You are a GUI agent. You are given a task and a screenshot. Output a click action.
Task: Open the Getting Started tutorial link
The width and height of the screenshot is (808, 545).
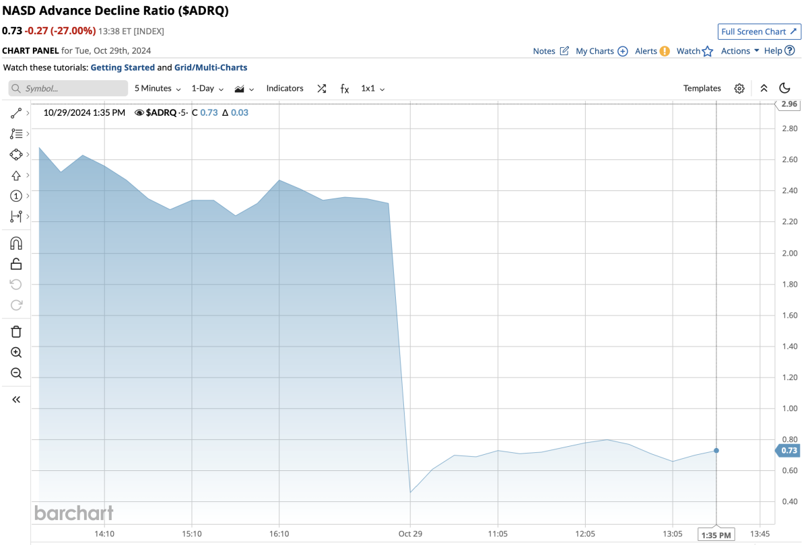pyautogui.click(x=122, y=67)
